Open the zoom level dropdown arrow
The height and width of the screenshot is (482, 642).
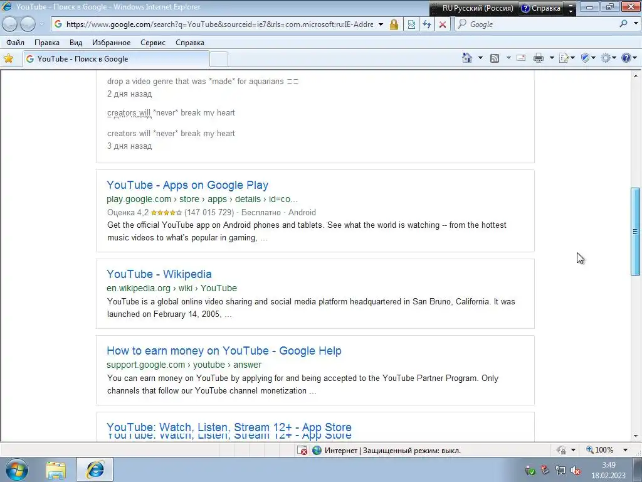point(625,450)
